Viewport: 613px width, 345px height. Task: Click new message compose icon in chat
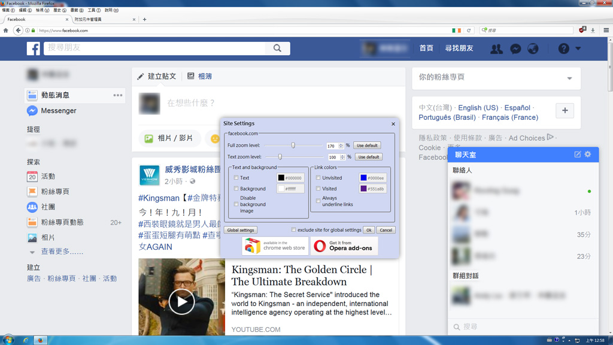[x=577, y=155]
